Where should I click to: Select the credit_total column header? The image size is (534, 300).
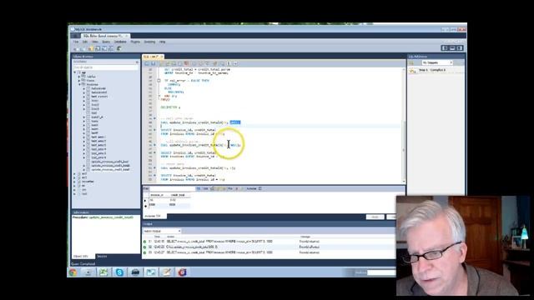[x=178, y=195]
